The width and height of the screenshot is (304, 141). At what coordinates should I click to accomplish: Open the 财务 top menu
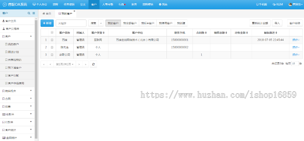[x=134, y=4]
